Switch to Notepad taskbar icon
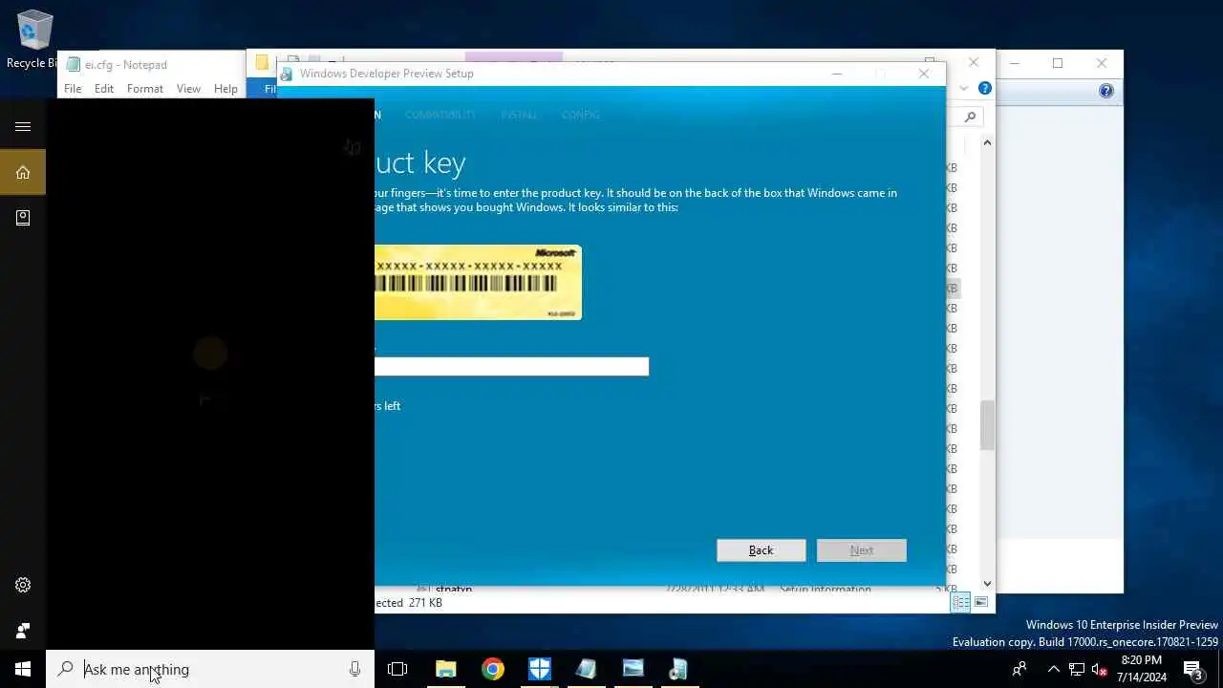 586,669
